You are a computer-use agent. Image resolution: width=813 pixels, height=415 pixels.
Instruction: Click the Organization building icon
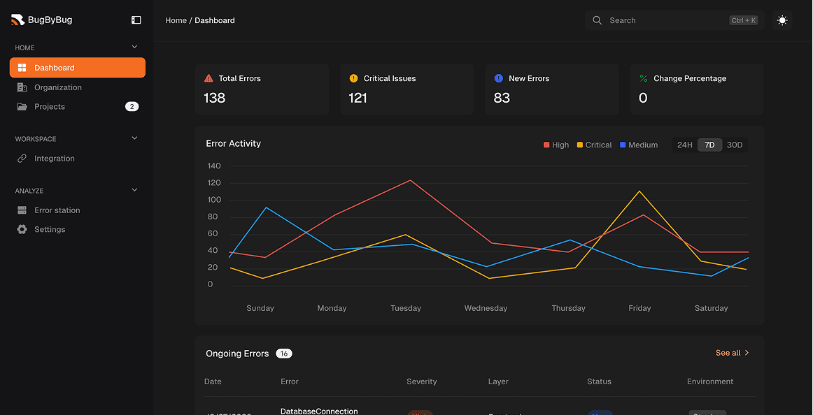tap(22, 87)
